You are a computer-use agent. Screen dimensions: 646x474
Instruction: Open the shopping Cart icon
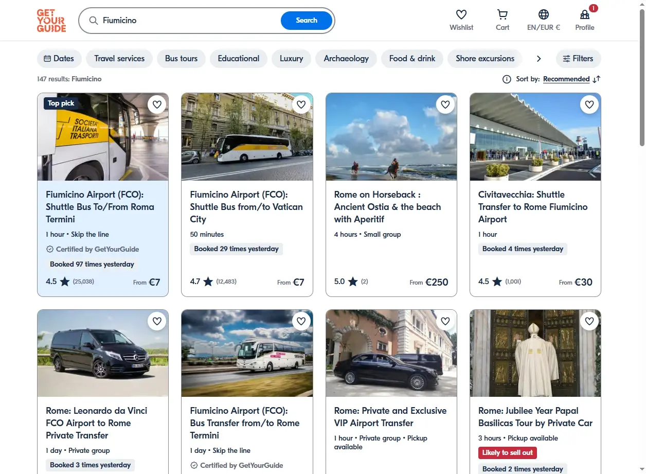(503, 14)
